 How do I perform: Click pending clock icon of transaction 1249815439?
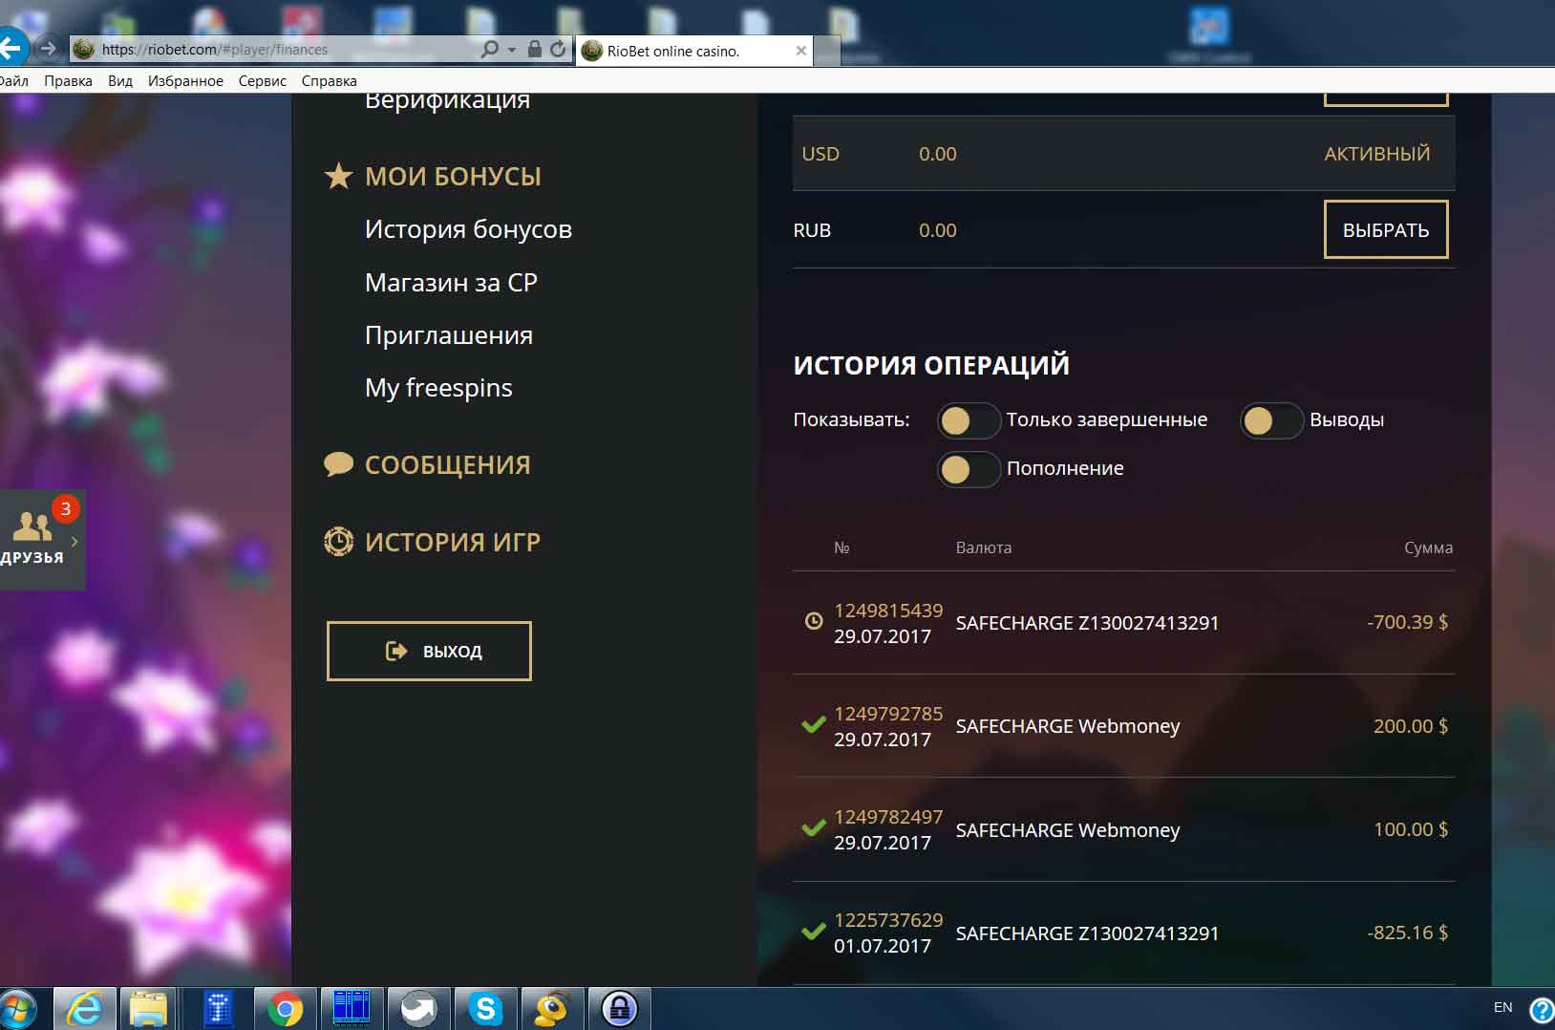coord(814,621)
